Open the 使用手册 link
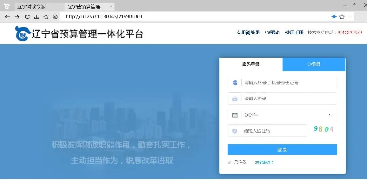367x181 pixels. point(294,33)
